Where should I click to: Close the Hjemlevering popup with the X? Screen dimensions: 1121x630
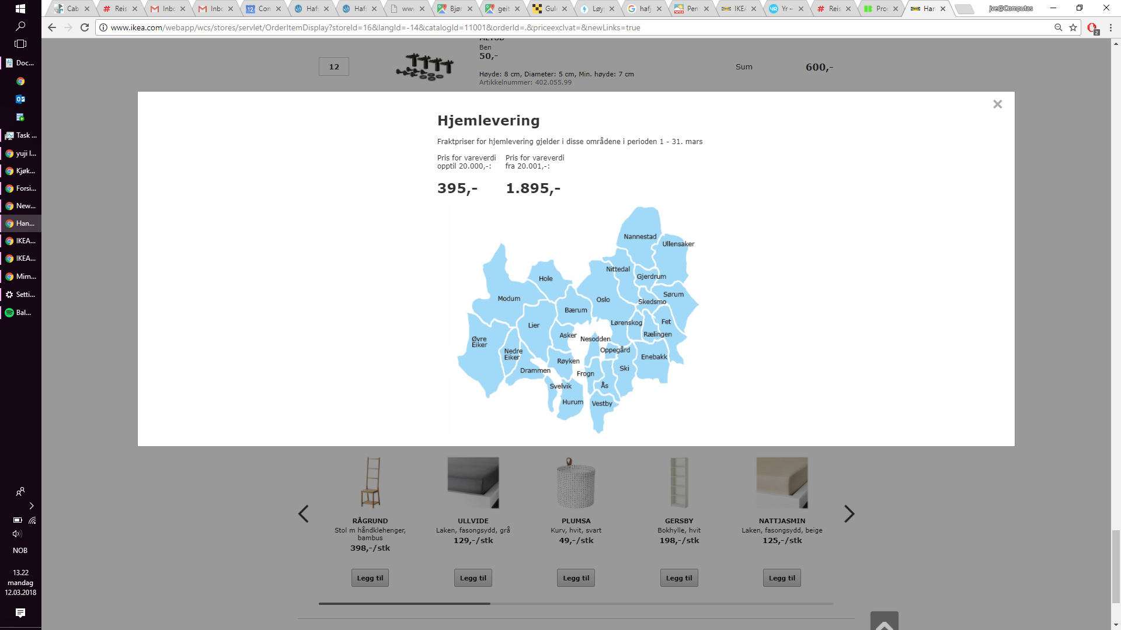coord(997,104)
